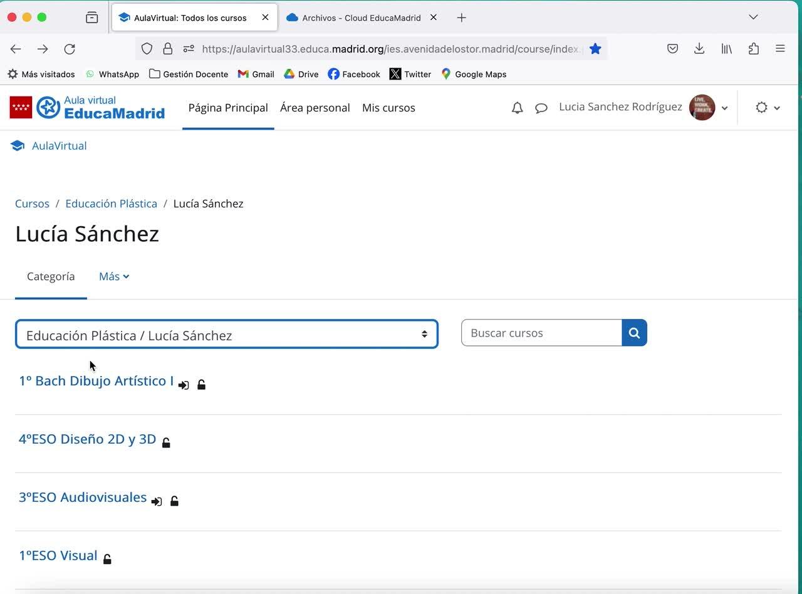Click the unlocked padlock icon for 1º Bach Dibujo Artístico I
Image resolution: width=802 pixels, height=594 pixels.
click(x=201, y=384)
